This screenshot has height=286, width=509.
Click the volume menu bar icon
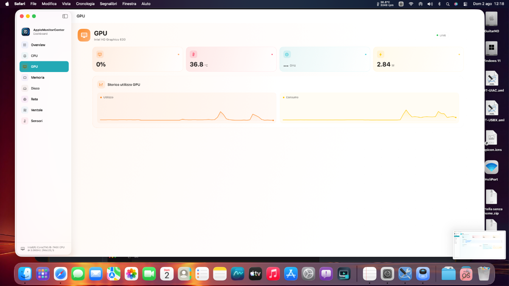tap(430, 4)
